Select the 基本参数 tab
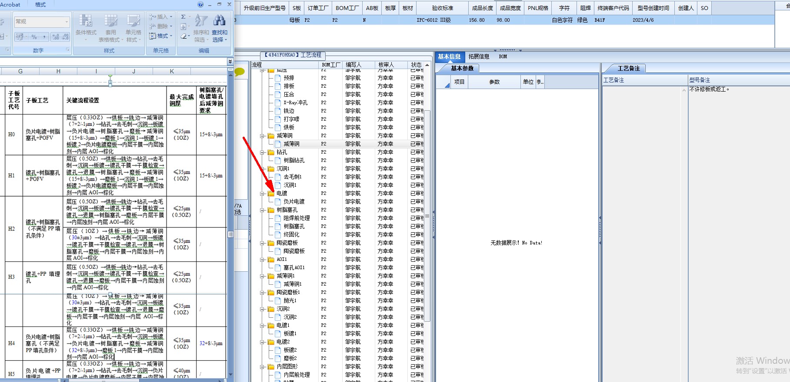The width and height of the screenshot is (790, 382). [x=462, y=68]
